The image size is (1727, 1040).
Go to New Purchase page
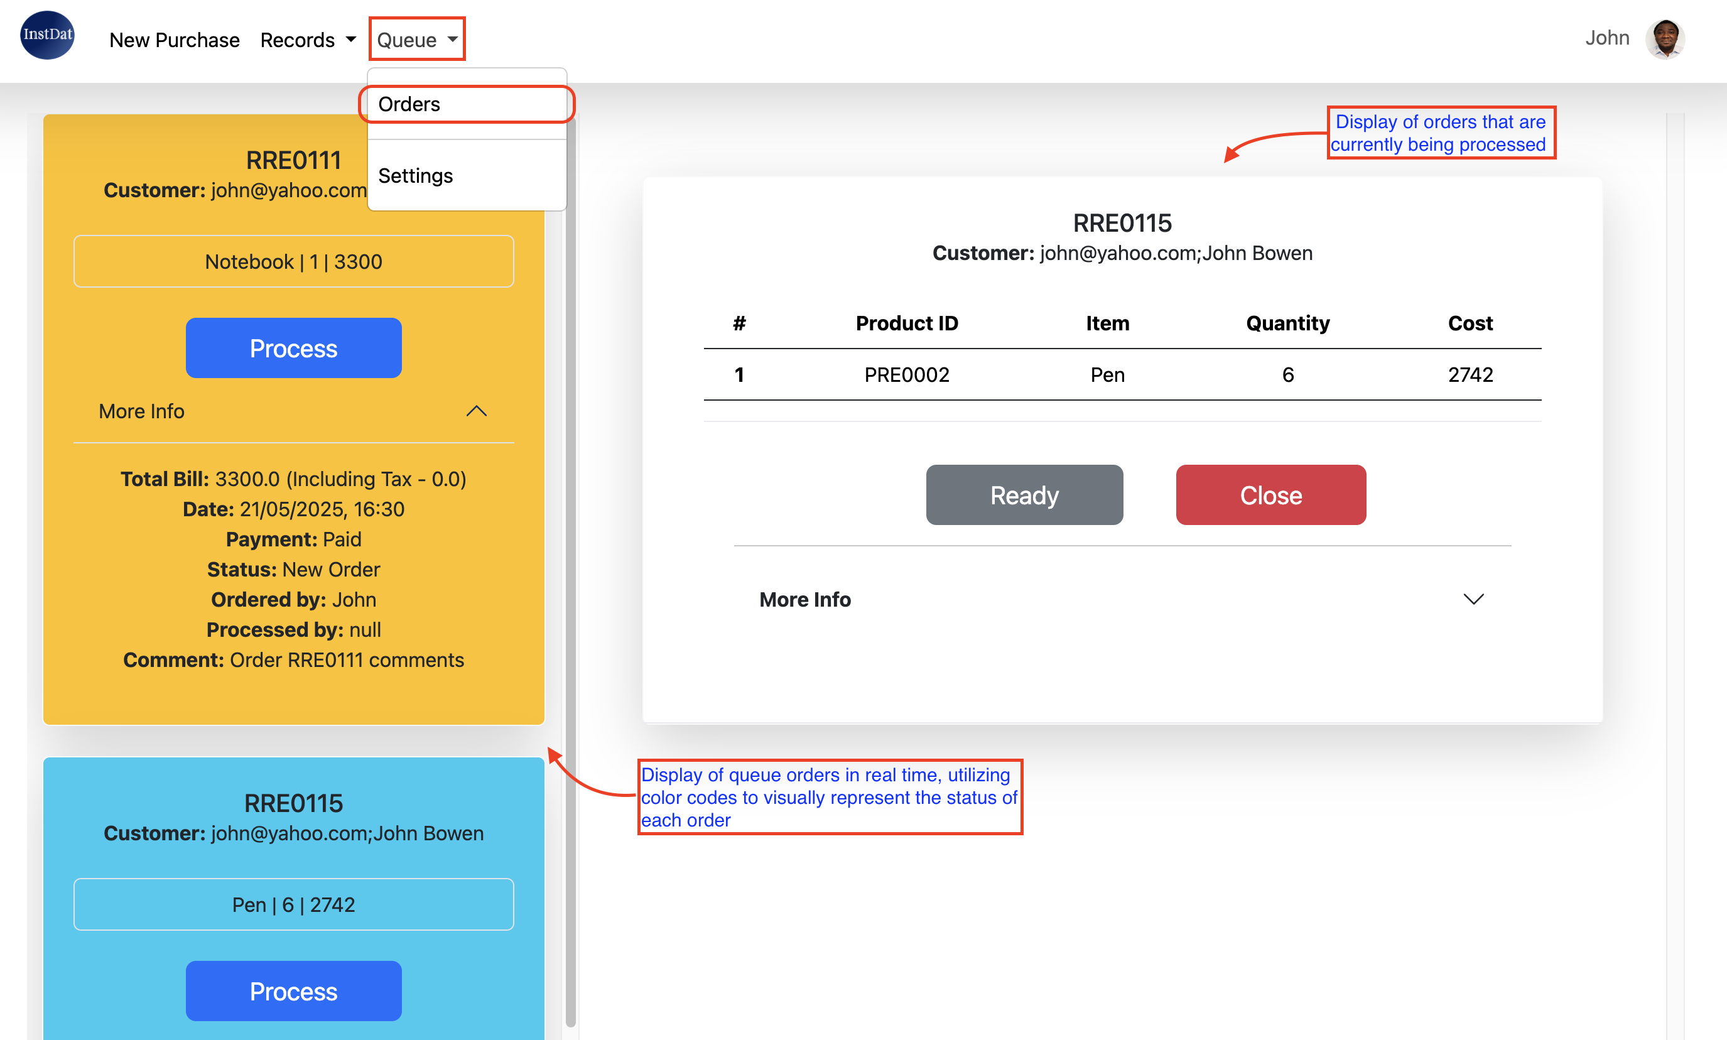tap(175, 40)
